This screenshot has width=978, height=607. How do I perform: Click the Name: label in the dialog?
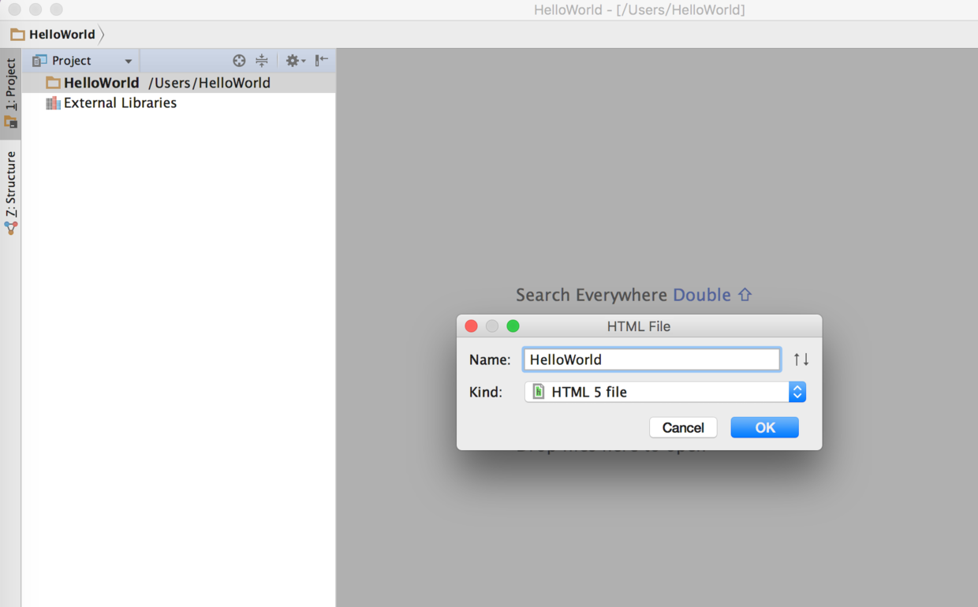490,359
